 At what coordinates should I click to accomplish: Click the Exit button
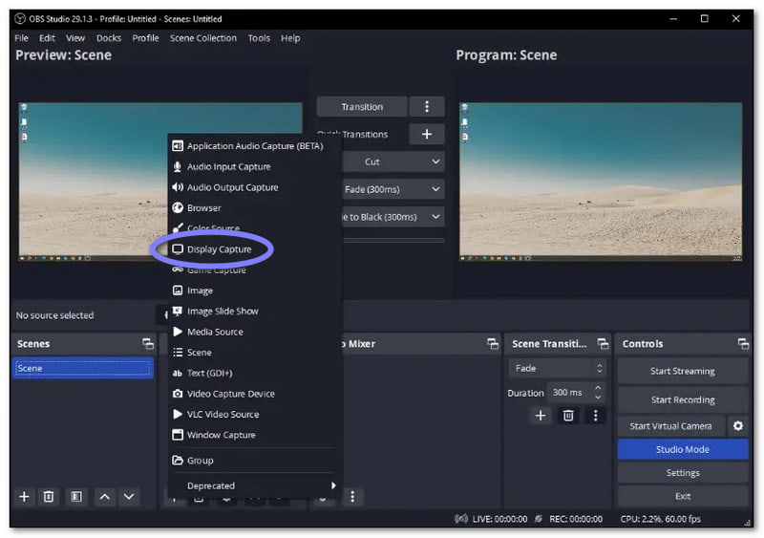click(683, 497)
